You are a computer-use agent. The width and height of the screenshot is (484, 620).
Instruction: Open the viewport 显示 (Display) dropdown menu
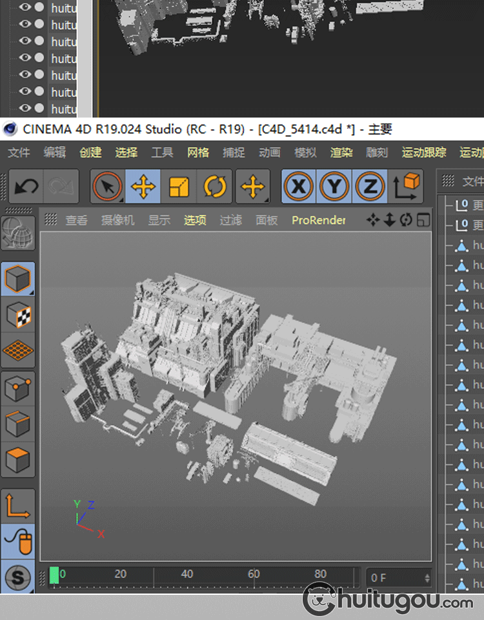click(x=159, y=220)
